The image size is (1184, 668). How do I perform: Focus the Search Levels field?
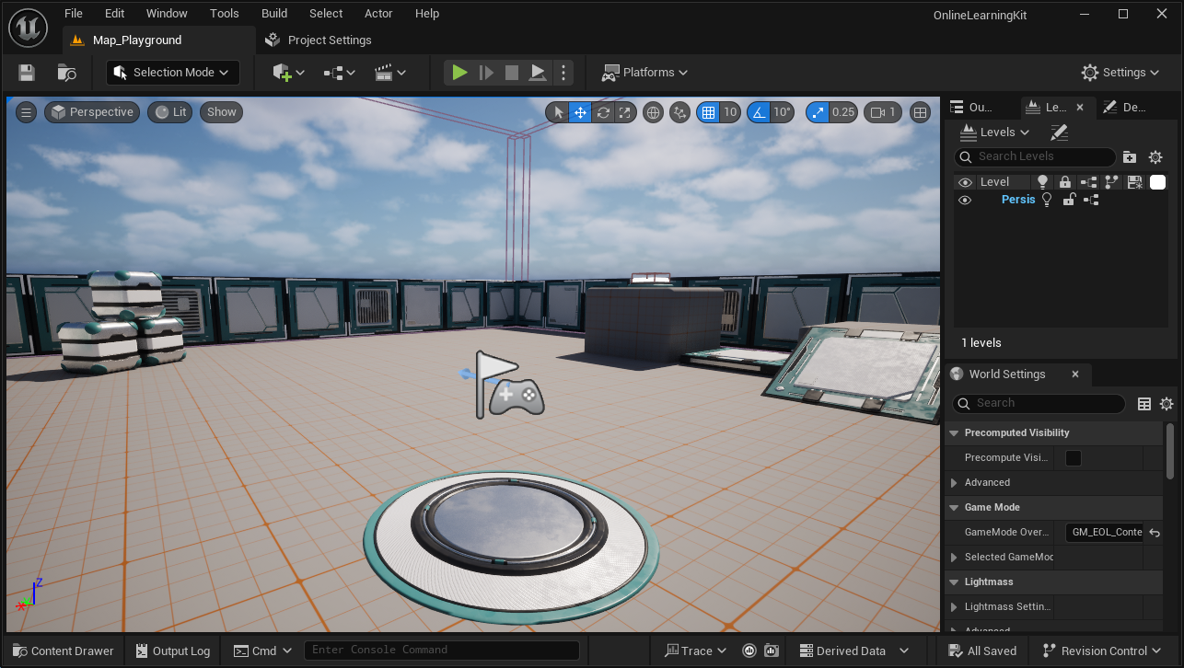coord(1035,156)
